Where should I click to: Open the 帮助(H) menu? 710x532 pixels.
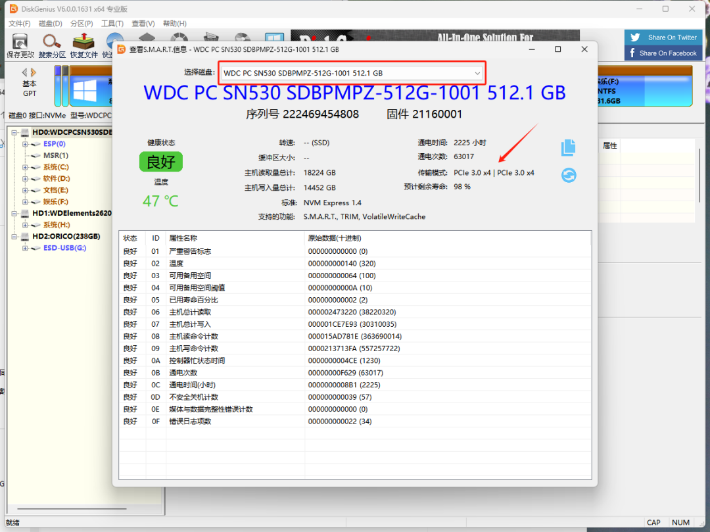tap(174, 24)
